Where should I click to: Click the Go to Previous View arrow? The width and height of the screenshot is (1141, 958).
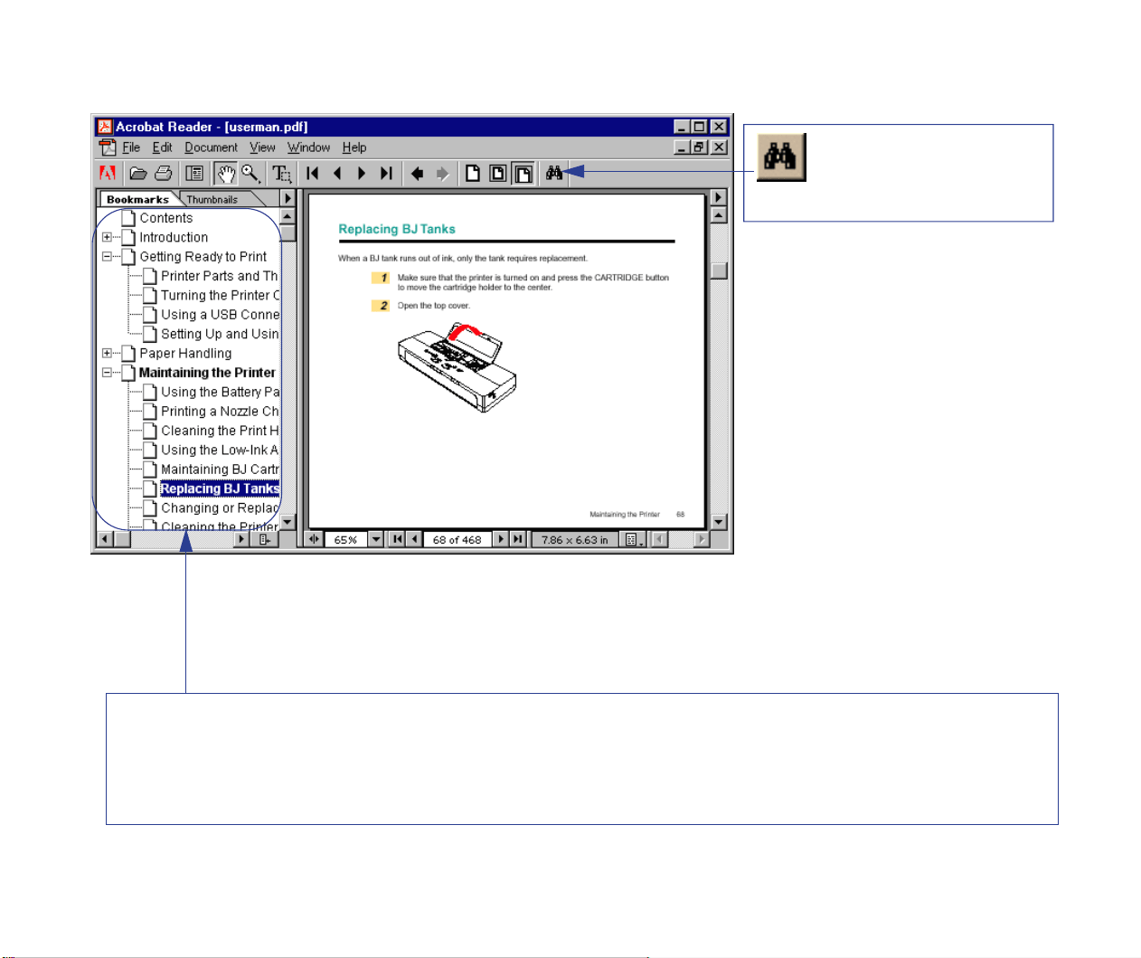click(x=417, y=173)
